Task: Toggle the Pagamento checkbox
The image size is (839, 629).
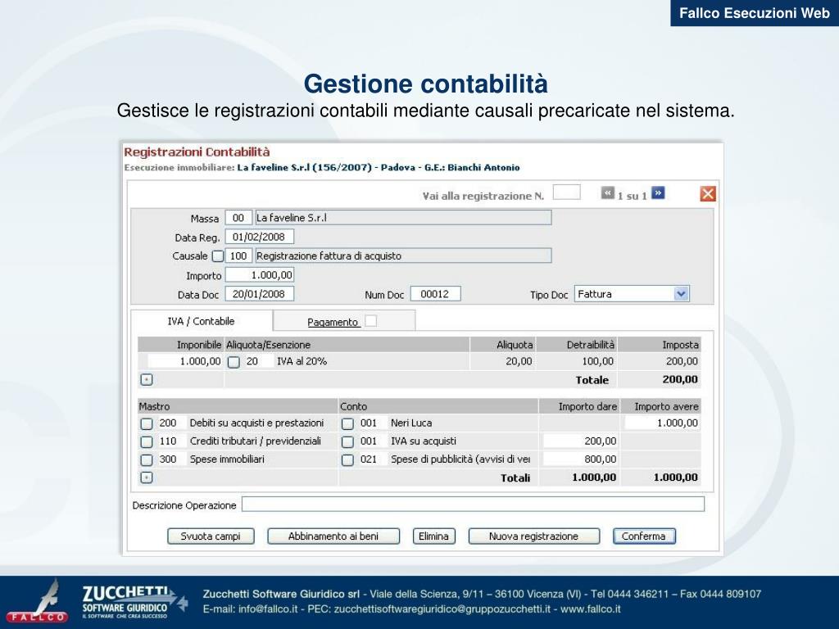Action: pos(371,321)
